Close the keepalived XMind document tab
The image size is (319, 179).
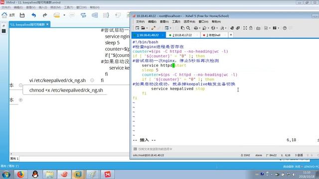click(x=47, y=24)
